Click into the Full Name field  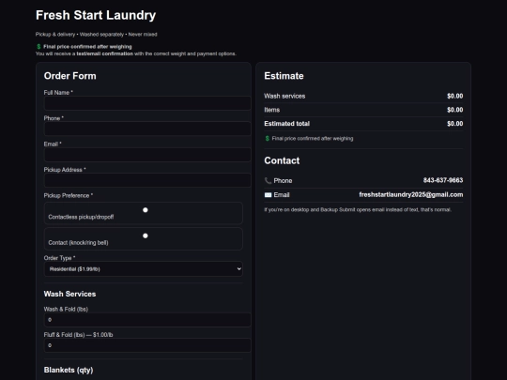pos(147,103)
